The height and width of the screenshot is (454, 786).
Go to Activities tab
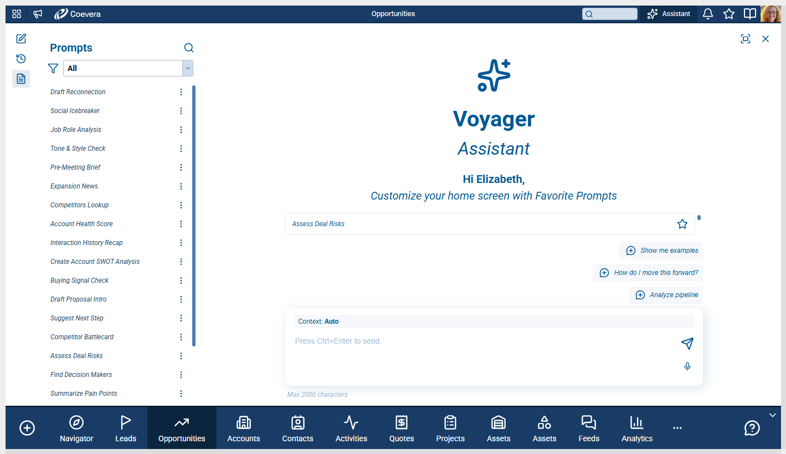(x=351, y=429)
